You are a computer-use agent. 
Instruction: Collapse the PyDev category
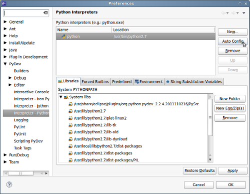pos(5,64)
